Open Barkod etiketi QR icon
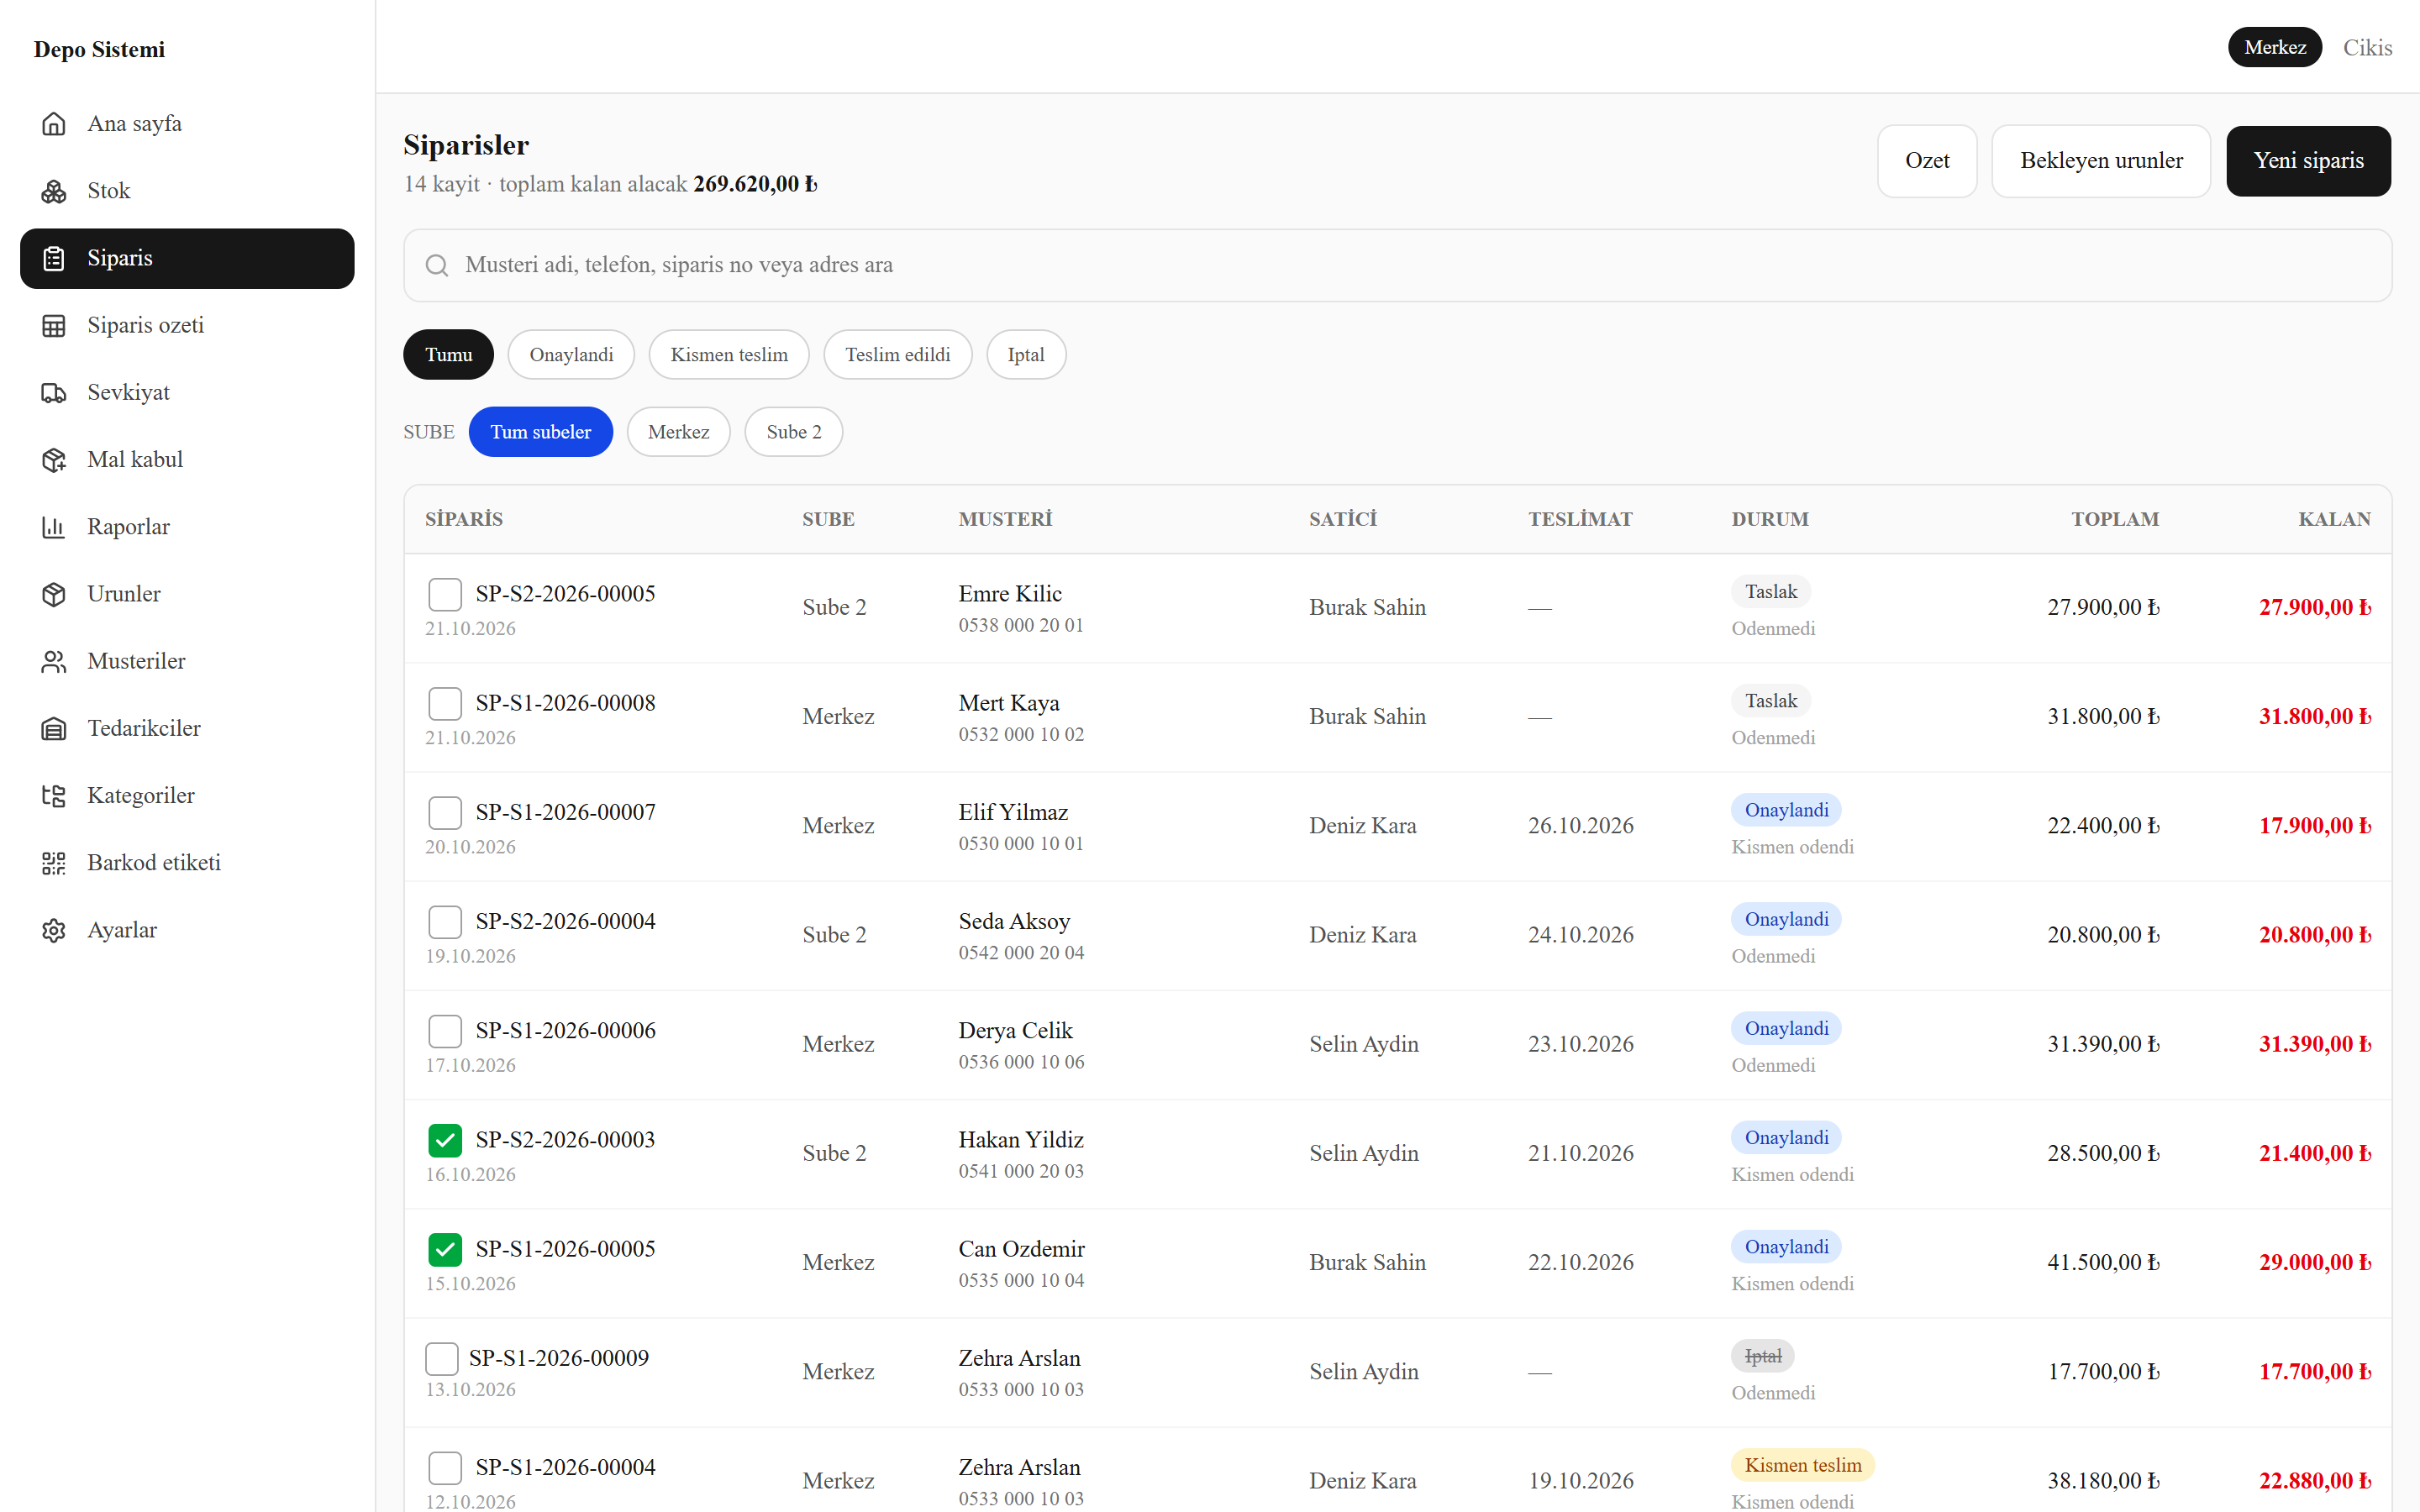The width and height of the screenshot is (2420, 1512). click(x=54, y=863)
